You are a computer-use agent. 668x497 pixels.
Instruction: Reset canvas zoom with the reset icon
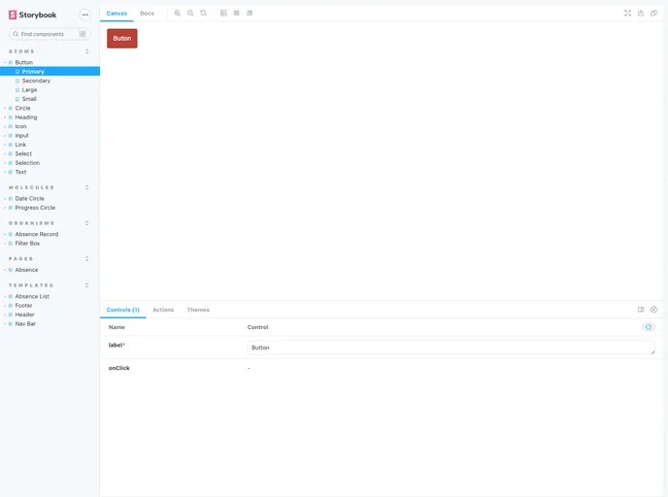point(203,13)
